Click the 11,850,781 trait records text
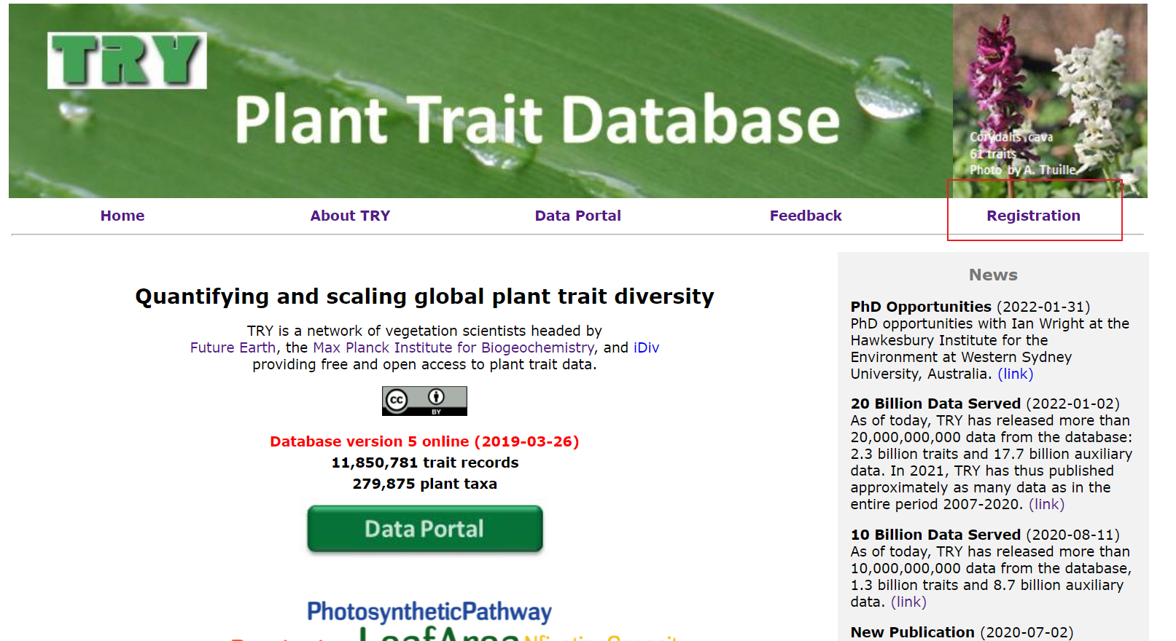The width and height of the screenshot is (1176, 641). (x=425, y=463)
